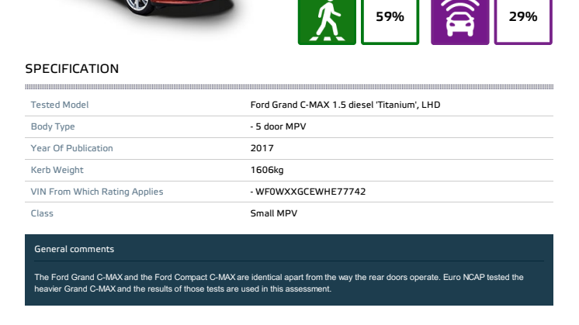Click VIN From Which Rating Applies label
Image resolution: width=579 pixels, height=325 pixels.
tap(97, 192)
